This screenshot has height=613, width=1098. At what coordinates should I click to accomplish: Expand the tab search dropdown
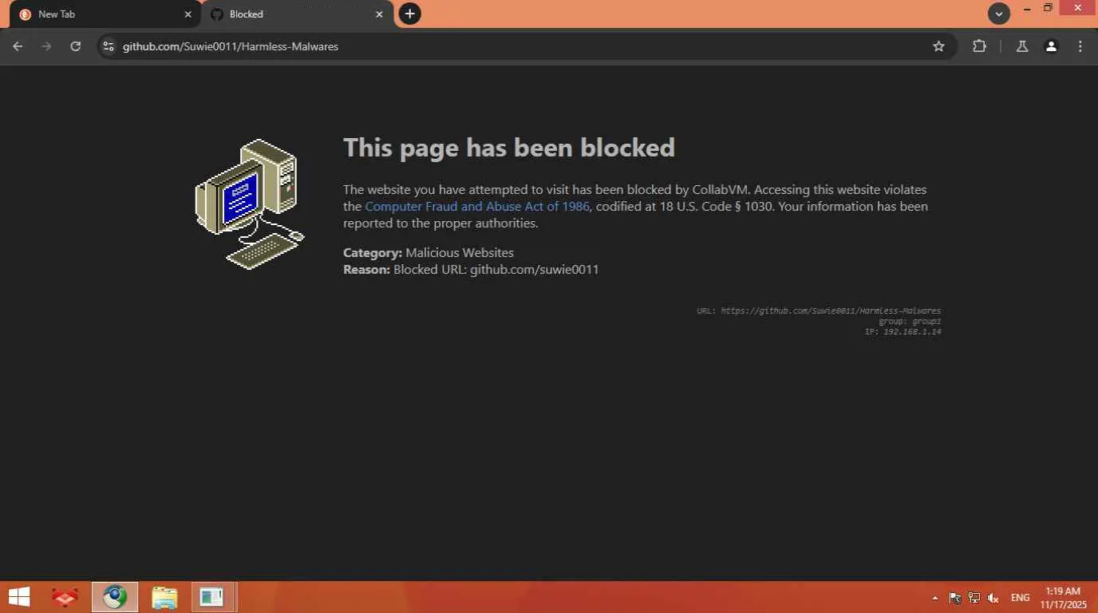click(x=999, y=14)
